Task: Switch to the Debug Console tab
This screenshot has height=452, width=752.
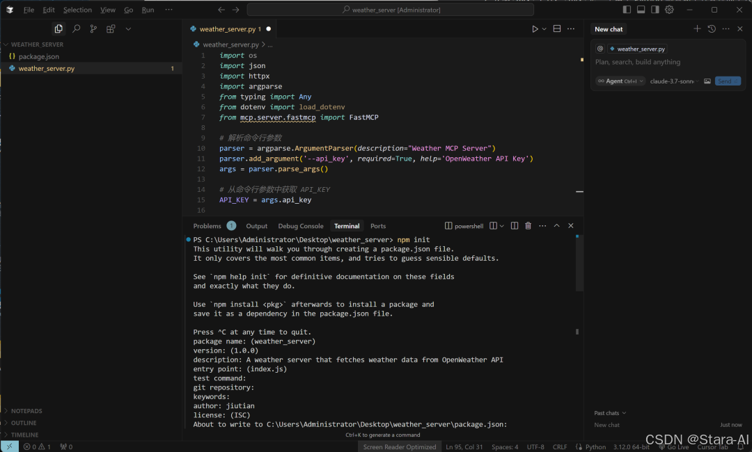Action: [301, 226]
